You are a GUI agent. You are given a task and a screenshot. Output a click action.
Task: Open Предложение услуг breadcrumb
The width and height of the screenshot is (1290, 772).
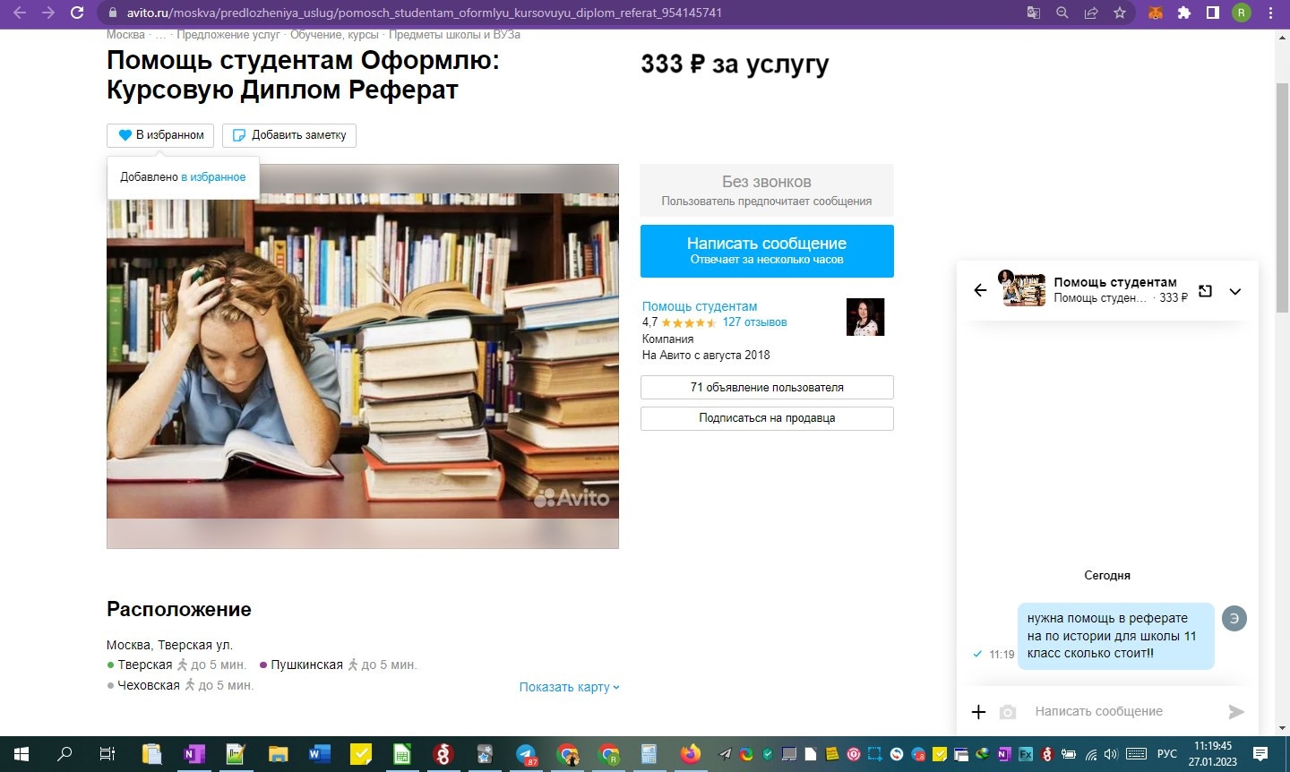click(228, 35)
